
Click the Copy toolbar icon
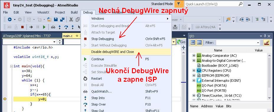(x=78, y=19)
